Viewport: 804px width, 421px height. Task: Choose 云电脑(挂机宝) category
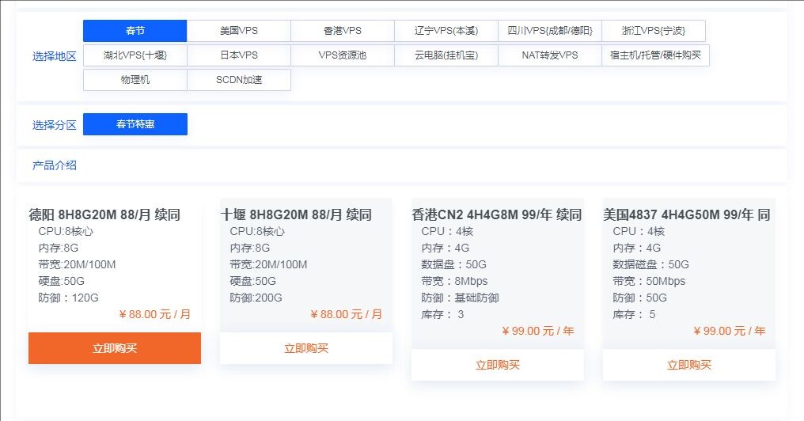point(446,55)
